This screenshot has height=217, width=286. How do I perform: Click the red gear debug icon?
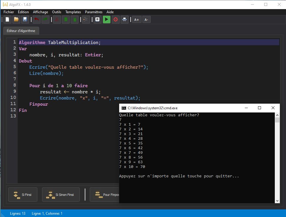pos(115,19)
